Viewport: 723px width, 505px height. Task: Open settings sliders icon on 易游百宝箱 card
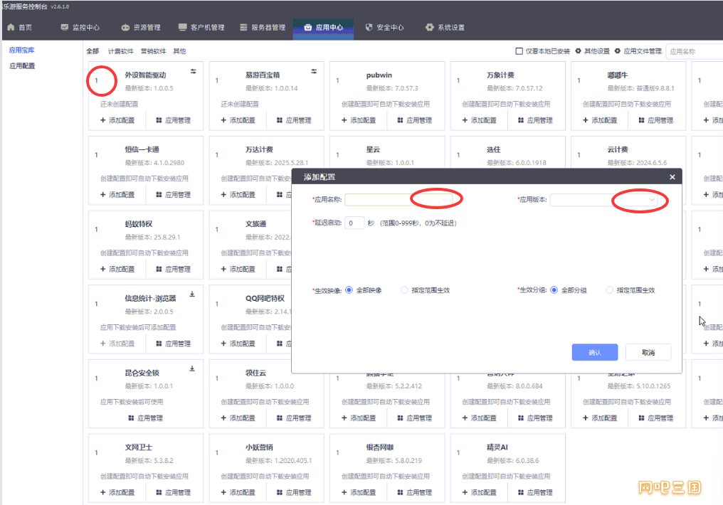pyautogui.click(x=314, y=71)
